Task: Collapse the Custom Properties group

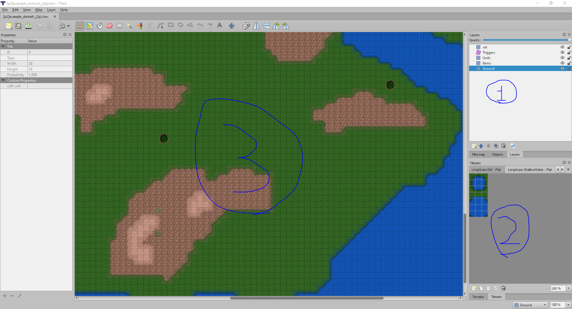Action: pos(3,81)
